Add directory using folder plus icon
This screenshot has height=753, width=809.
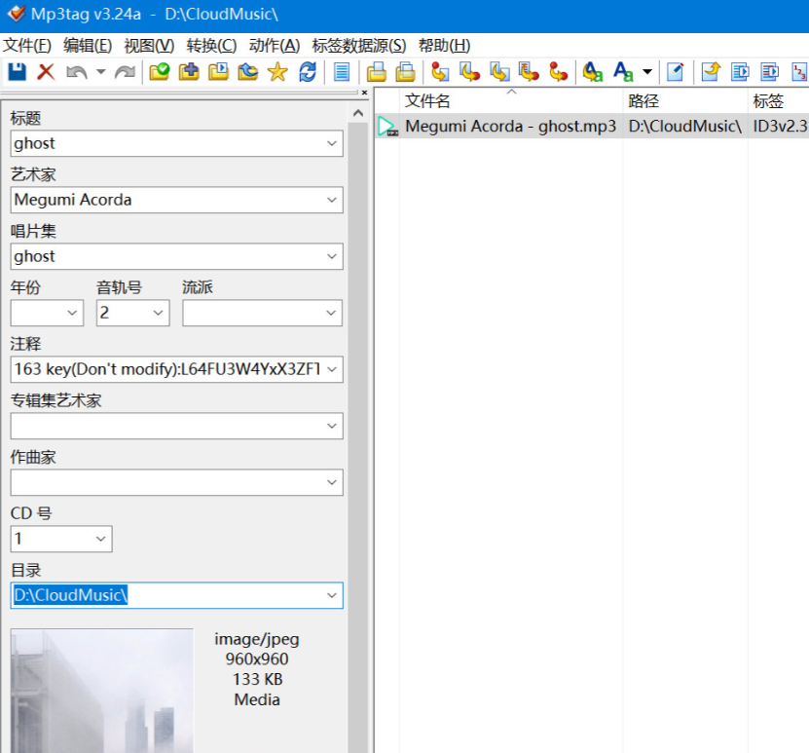tap(189, 72)
